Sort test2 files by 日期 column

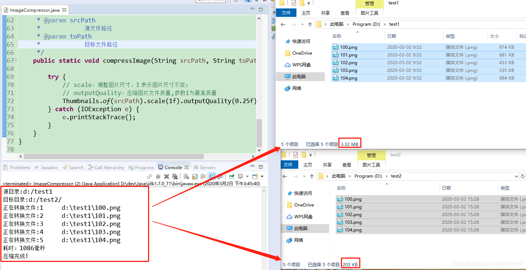pyautogui.click(x=446, y=188)
